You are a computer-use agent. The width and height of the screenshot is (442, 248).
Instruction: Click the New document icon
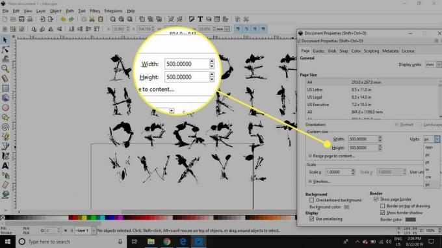(x=5, y=19)
